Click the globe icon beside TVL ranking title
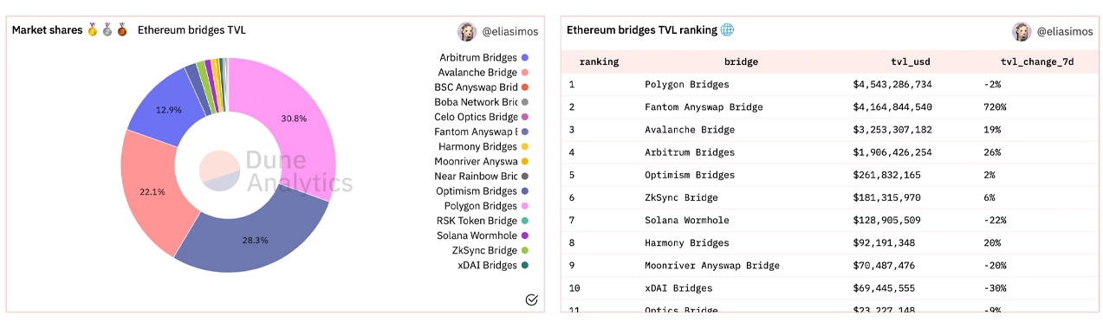Screen dimensions: 1103x322 click(727, 29)
